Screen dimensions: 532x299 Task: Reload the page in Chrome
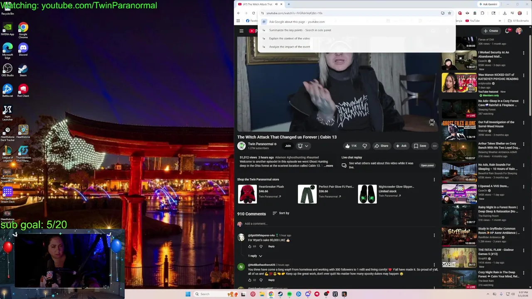[x=253, y=13]
